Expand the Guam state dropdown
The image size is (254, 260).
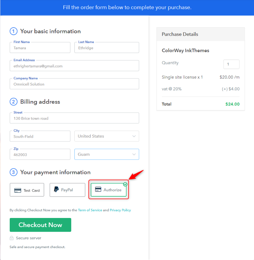(107, 154)
